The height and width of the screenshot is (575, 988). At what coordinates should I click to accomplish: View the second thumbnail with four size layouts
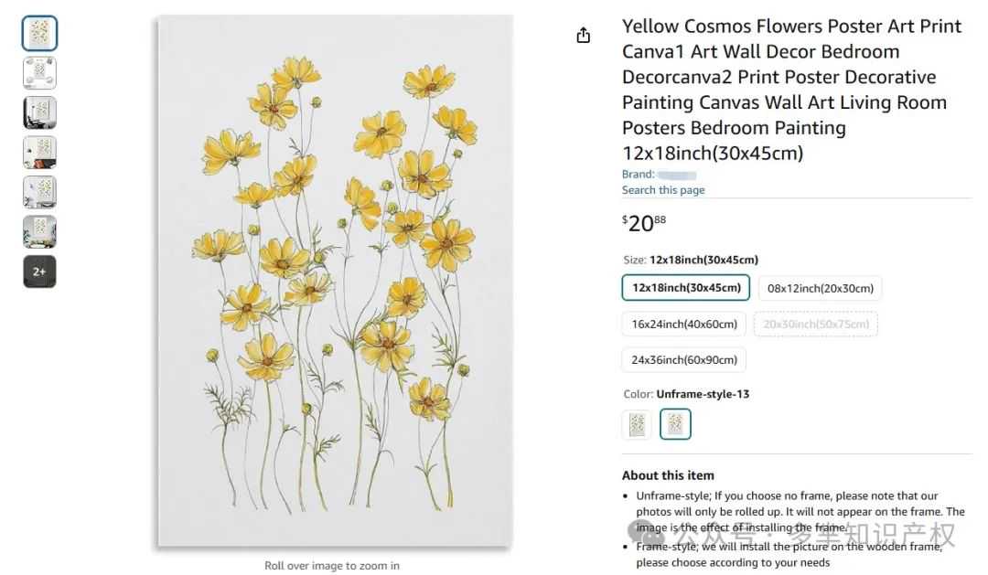pos(39,73)
